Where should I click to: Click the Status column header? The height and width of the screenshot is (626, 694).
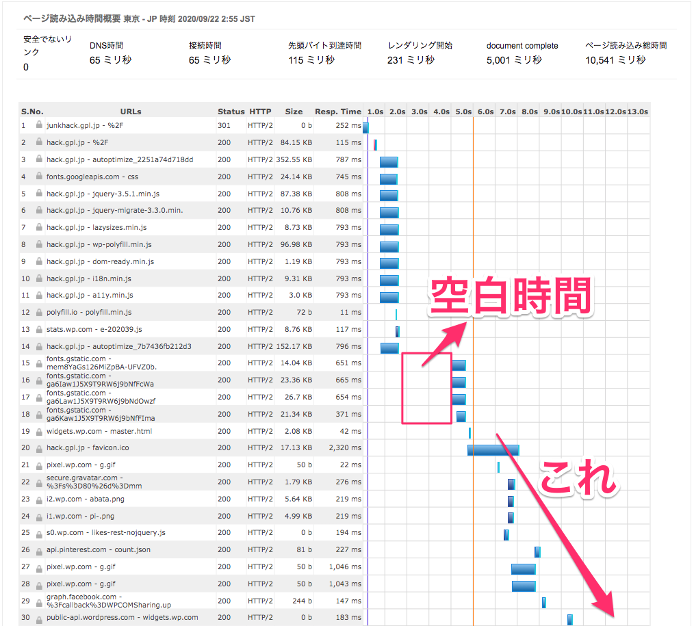pyautogui.click(x=231, y=112)
